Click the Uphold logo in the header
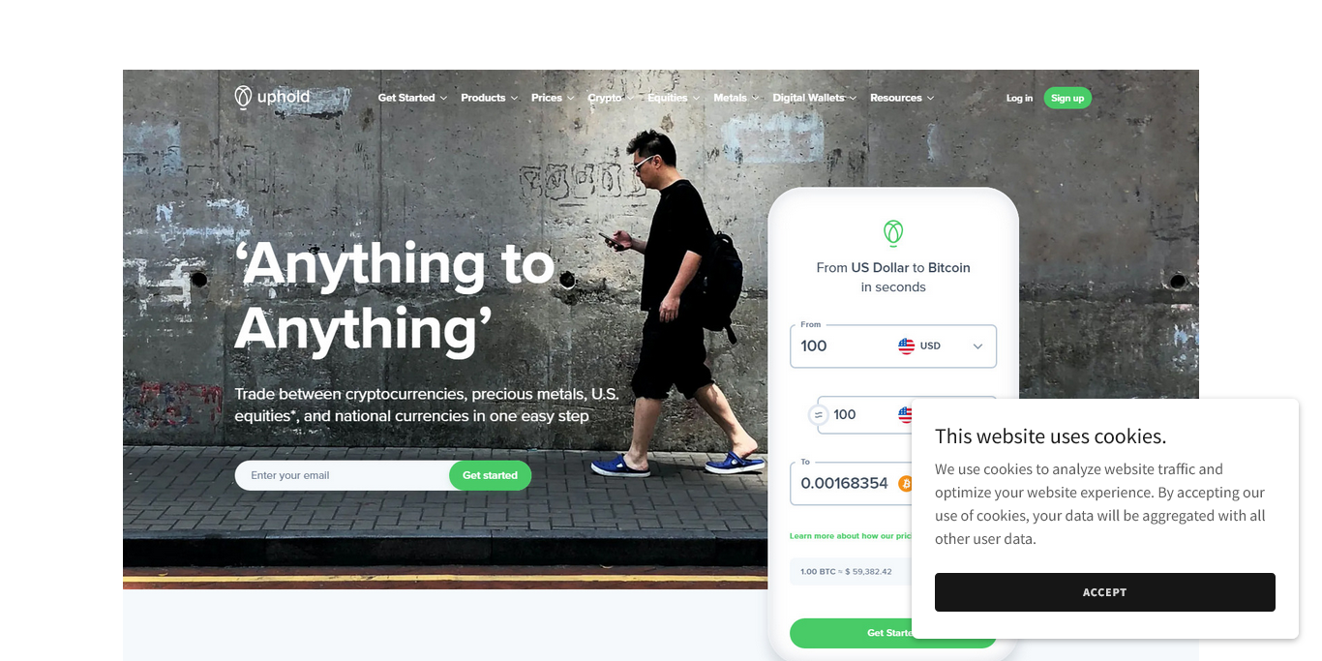1322x661 pixels. click(272, 97)
